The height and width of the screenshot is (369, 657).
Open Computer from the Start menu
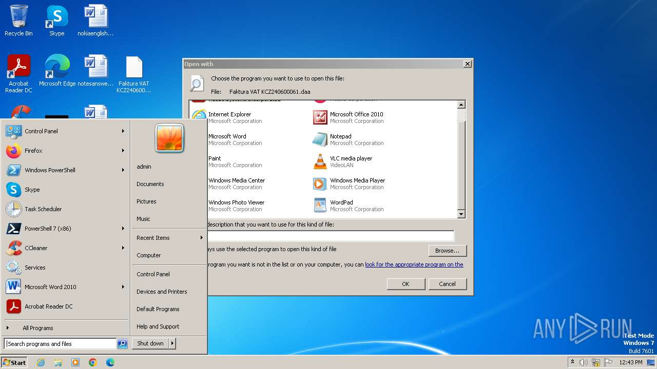click(x=149, y=255)
